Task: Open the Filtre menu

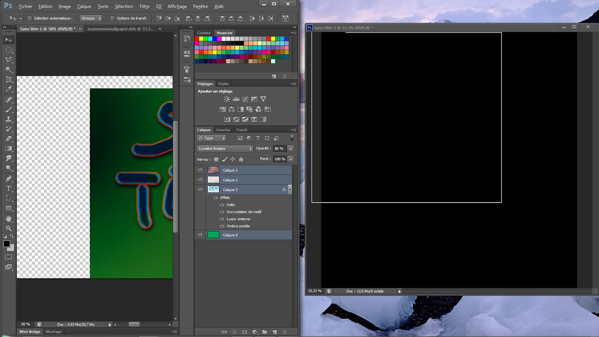Action: pyautogui.click(x=144, y=6)
